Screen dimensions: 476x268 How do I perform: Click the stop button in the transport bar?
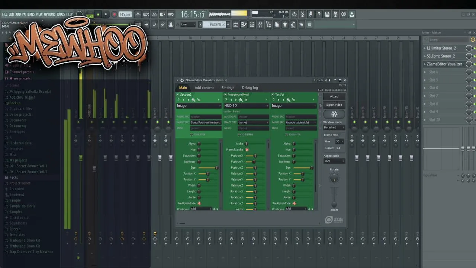[106, 15]
